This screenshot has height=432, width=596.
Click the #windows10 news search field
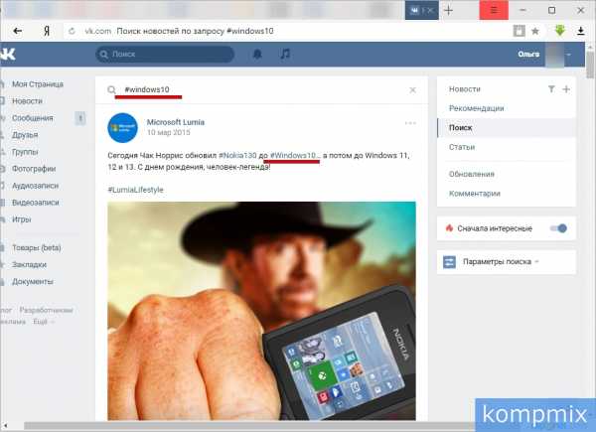[x=262, y=90]
